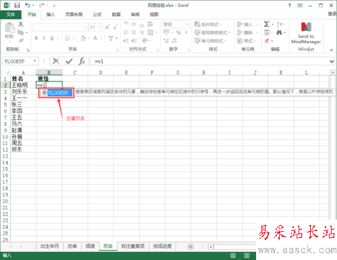Click the Format cells icon

point(240,40)
